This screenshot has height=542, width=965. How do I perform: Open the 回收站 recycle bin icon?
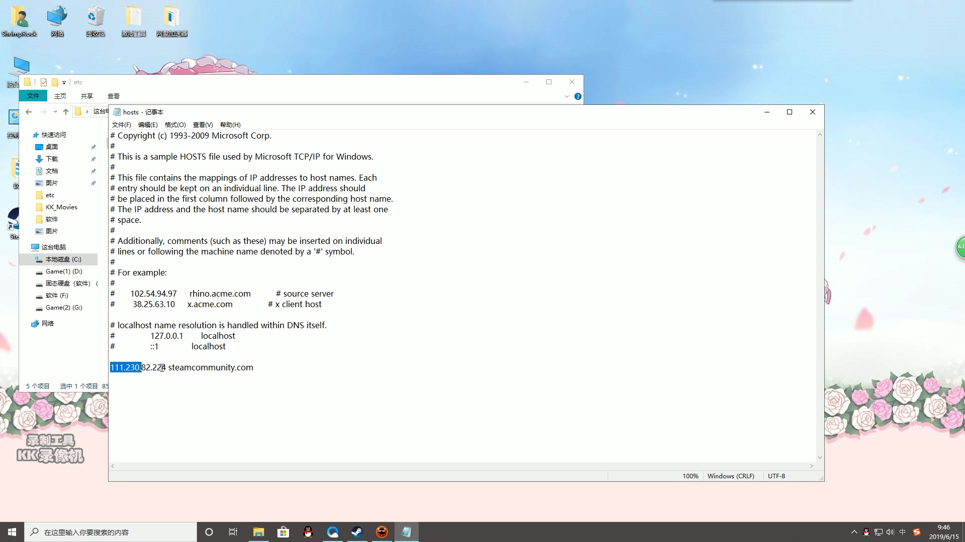pyautogui.click(x=95, y=21)
